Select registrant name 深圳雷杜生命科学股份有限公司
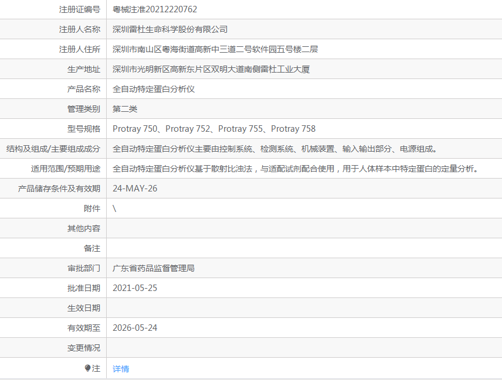502x380 pixels. [170, 29]
